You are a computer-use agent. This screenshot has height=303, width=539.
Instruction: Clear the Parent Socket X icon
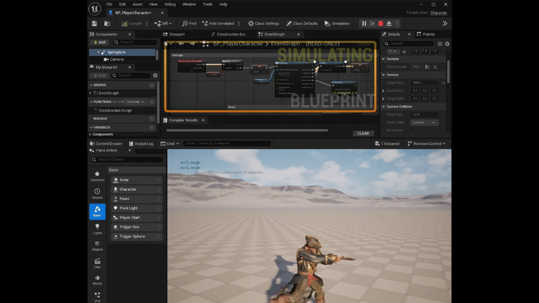pos(435,67)
